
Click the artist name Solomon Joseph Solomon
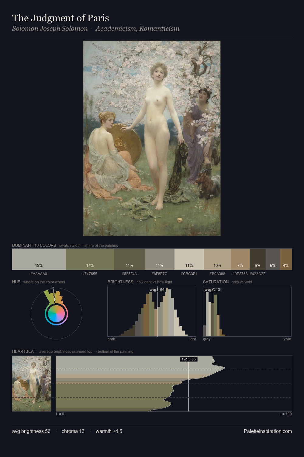pyautogui.click(x=50, y=29)
